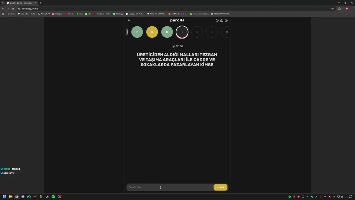Open the 500 BİN SOSYAL bookmark
Screen dimensions: 355x200
[x=220, y=14]
